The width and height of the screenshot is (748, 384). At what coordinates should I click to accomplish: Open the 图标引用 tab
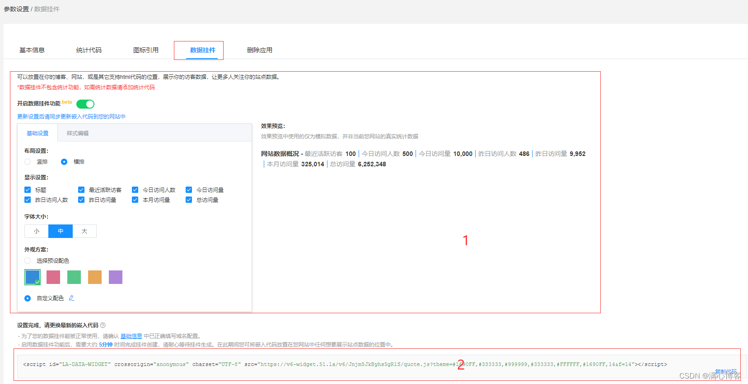(x=146, y=50)
